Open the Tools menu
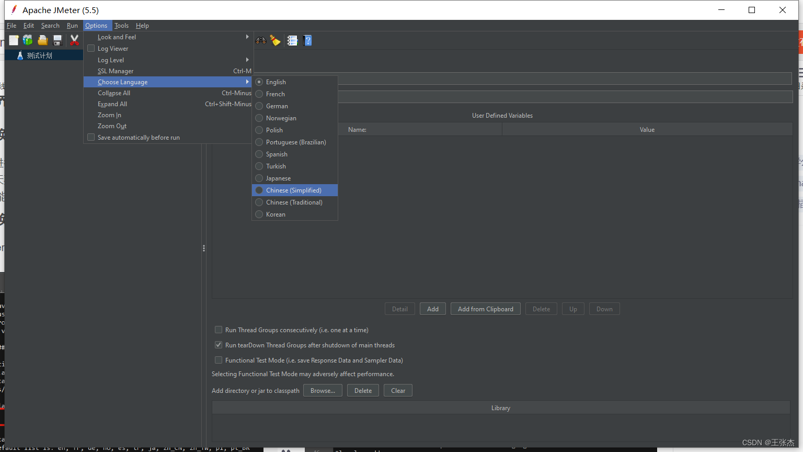Screen dimensions: 803x452 pos(121,26)
